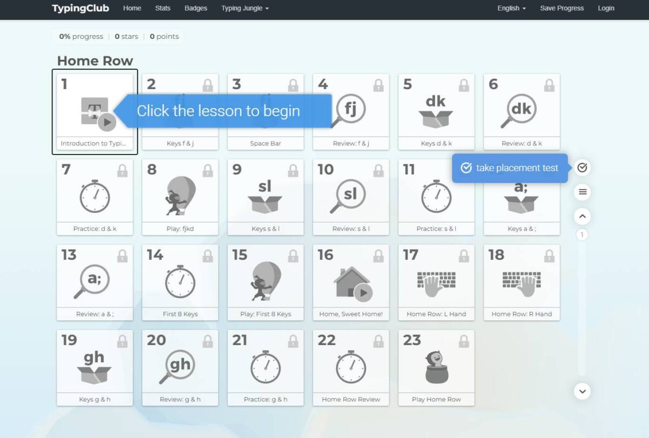Click the 'Play: fjkd' label
The width and height of the screenshot is (649, 438).
(x=180, y=229)
